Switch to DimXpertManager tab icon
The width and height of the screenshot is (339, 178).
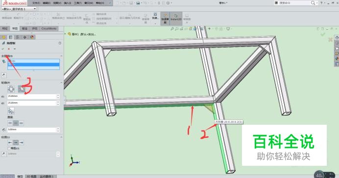click(x=25, y=37)
